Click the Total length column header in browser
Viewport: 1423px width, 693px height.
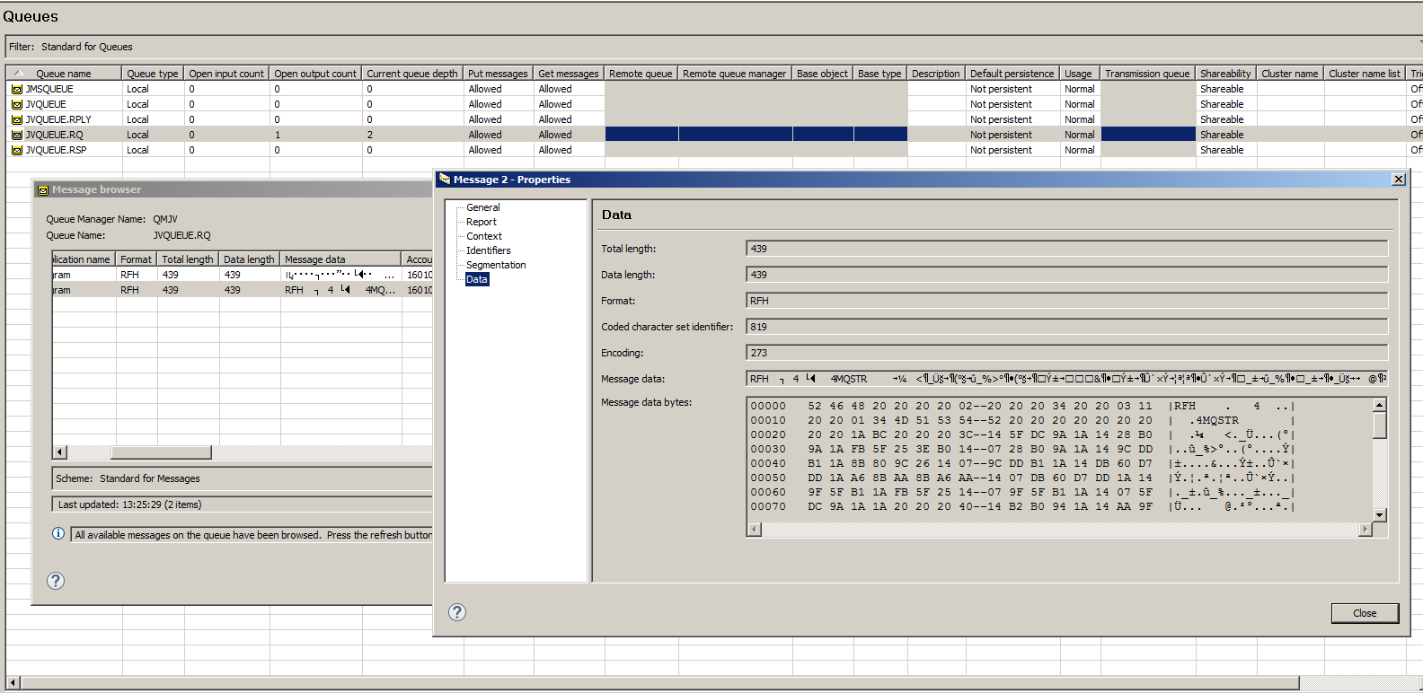(x=187, y=259)
